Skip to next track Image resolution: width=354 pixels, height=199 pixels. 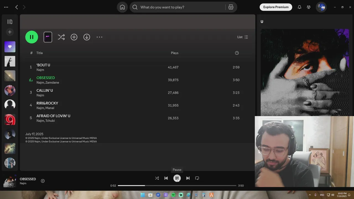[x=188, y=178]
